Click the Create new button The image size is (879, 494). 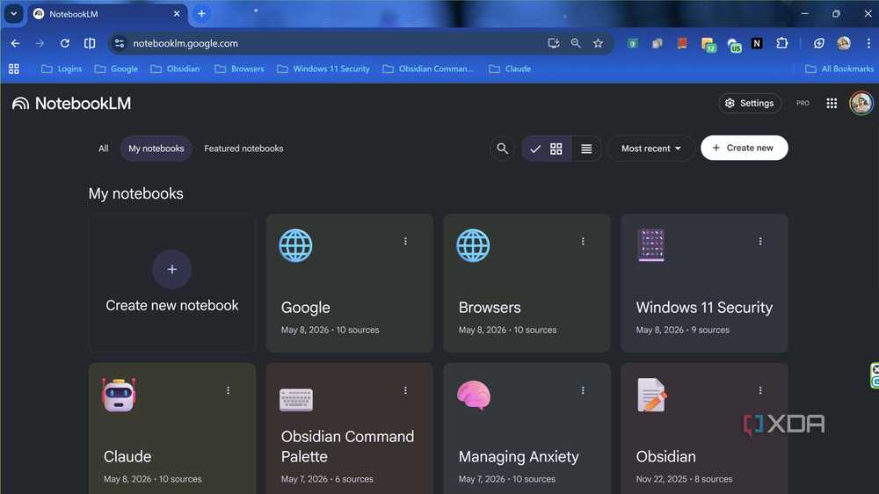(744, 148)
